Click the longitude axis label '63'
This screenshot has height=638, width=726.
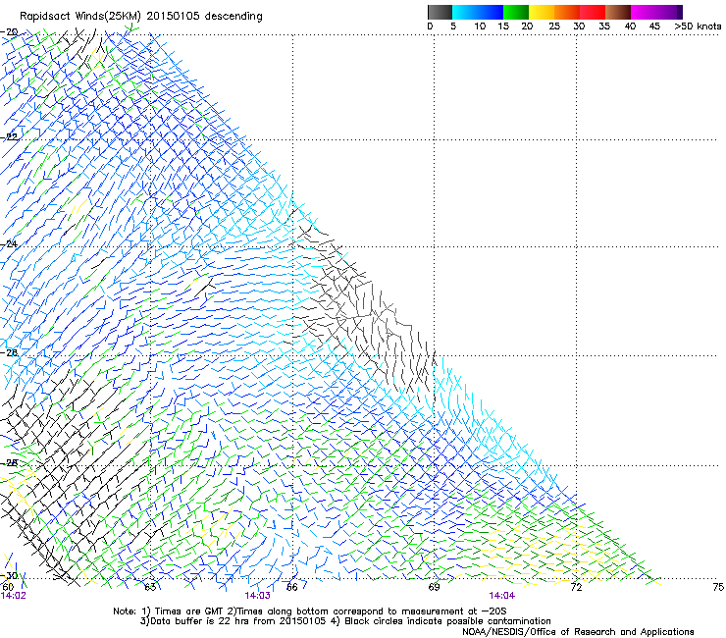(150, 587)
